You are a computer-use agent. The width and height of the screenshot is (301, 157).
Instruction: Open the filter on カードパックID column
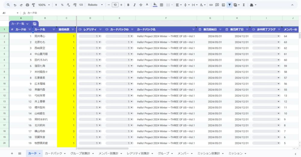point(132,29)
